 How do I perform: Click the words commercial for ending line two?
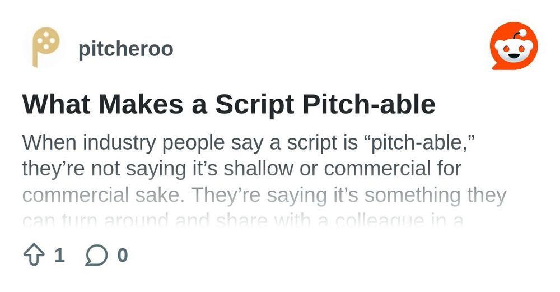[x=393, y=169]
